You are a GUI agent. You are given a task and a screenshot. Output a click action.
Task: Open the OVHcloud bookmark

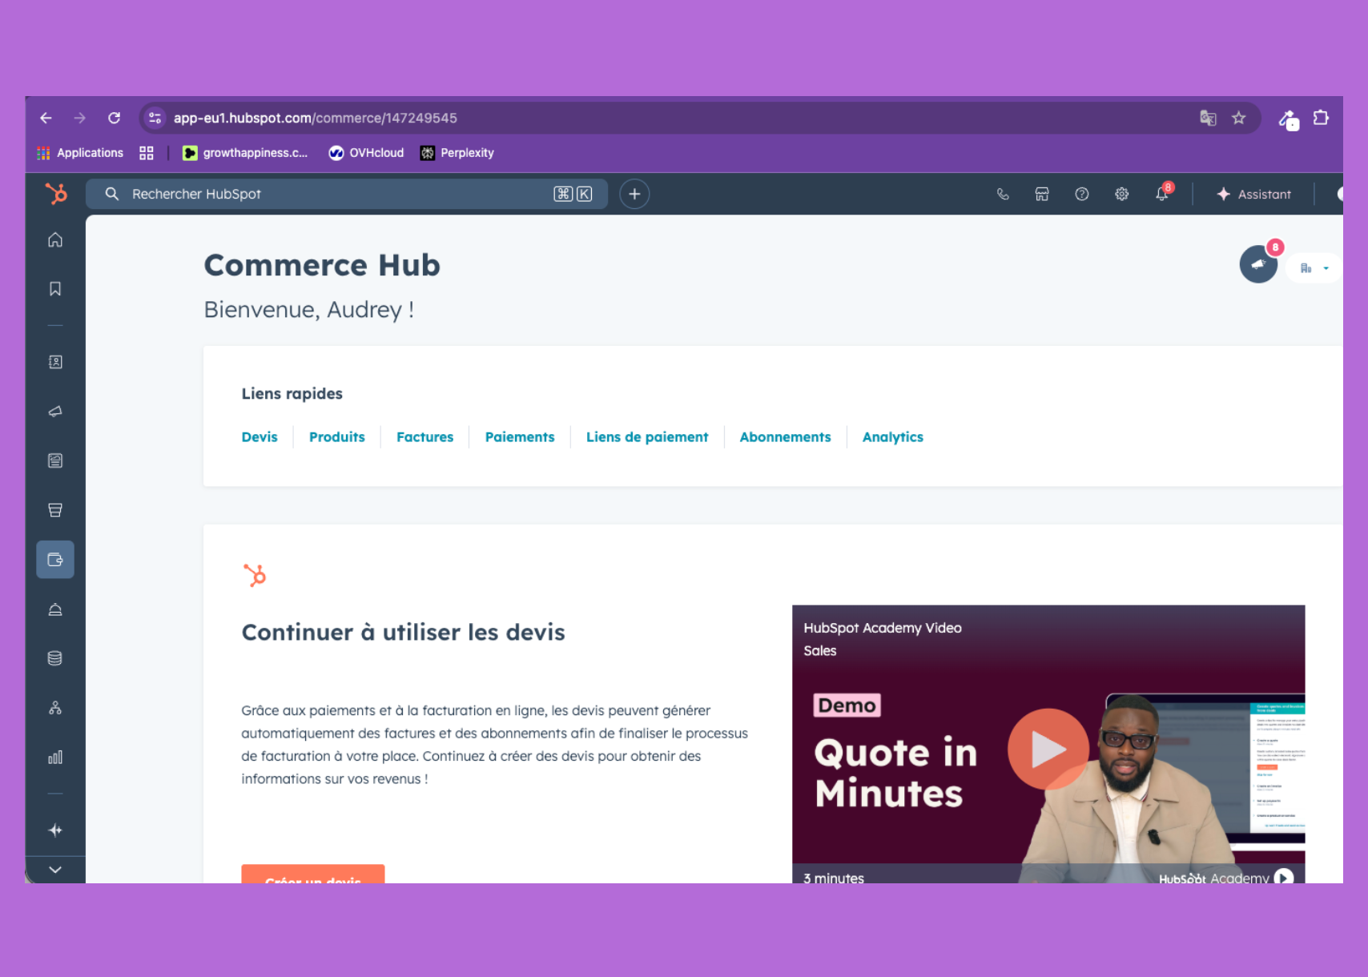click(x=366, y=153)
